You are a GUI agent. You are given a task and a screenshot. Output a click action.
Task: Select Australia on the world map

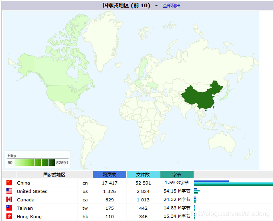[222, 142]
